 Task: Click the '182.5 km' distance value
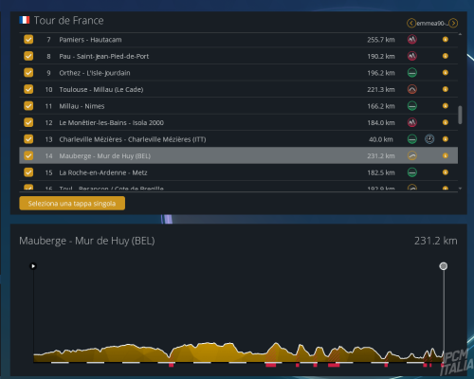[x=381, y=172]
